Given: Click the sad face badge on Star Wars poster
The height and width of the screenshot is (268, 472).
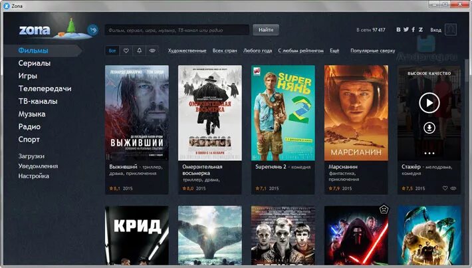Looking at the screenshot, I should [x=384, y=209].
